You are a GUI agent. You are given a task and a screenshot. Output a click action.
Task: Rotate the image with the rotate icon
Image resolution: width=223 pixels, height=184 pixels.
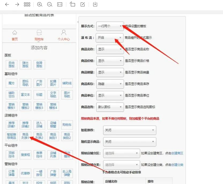(x=72, y=5)
